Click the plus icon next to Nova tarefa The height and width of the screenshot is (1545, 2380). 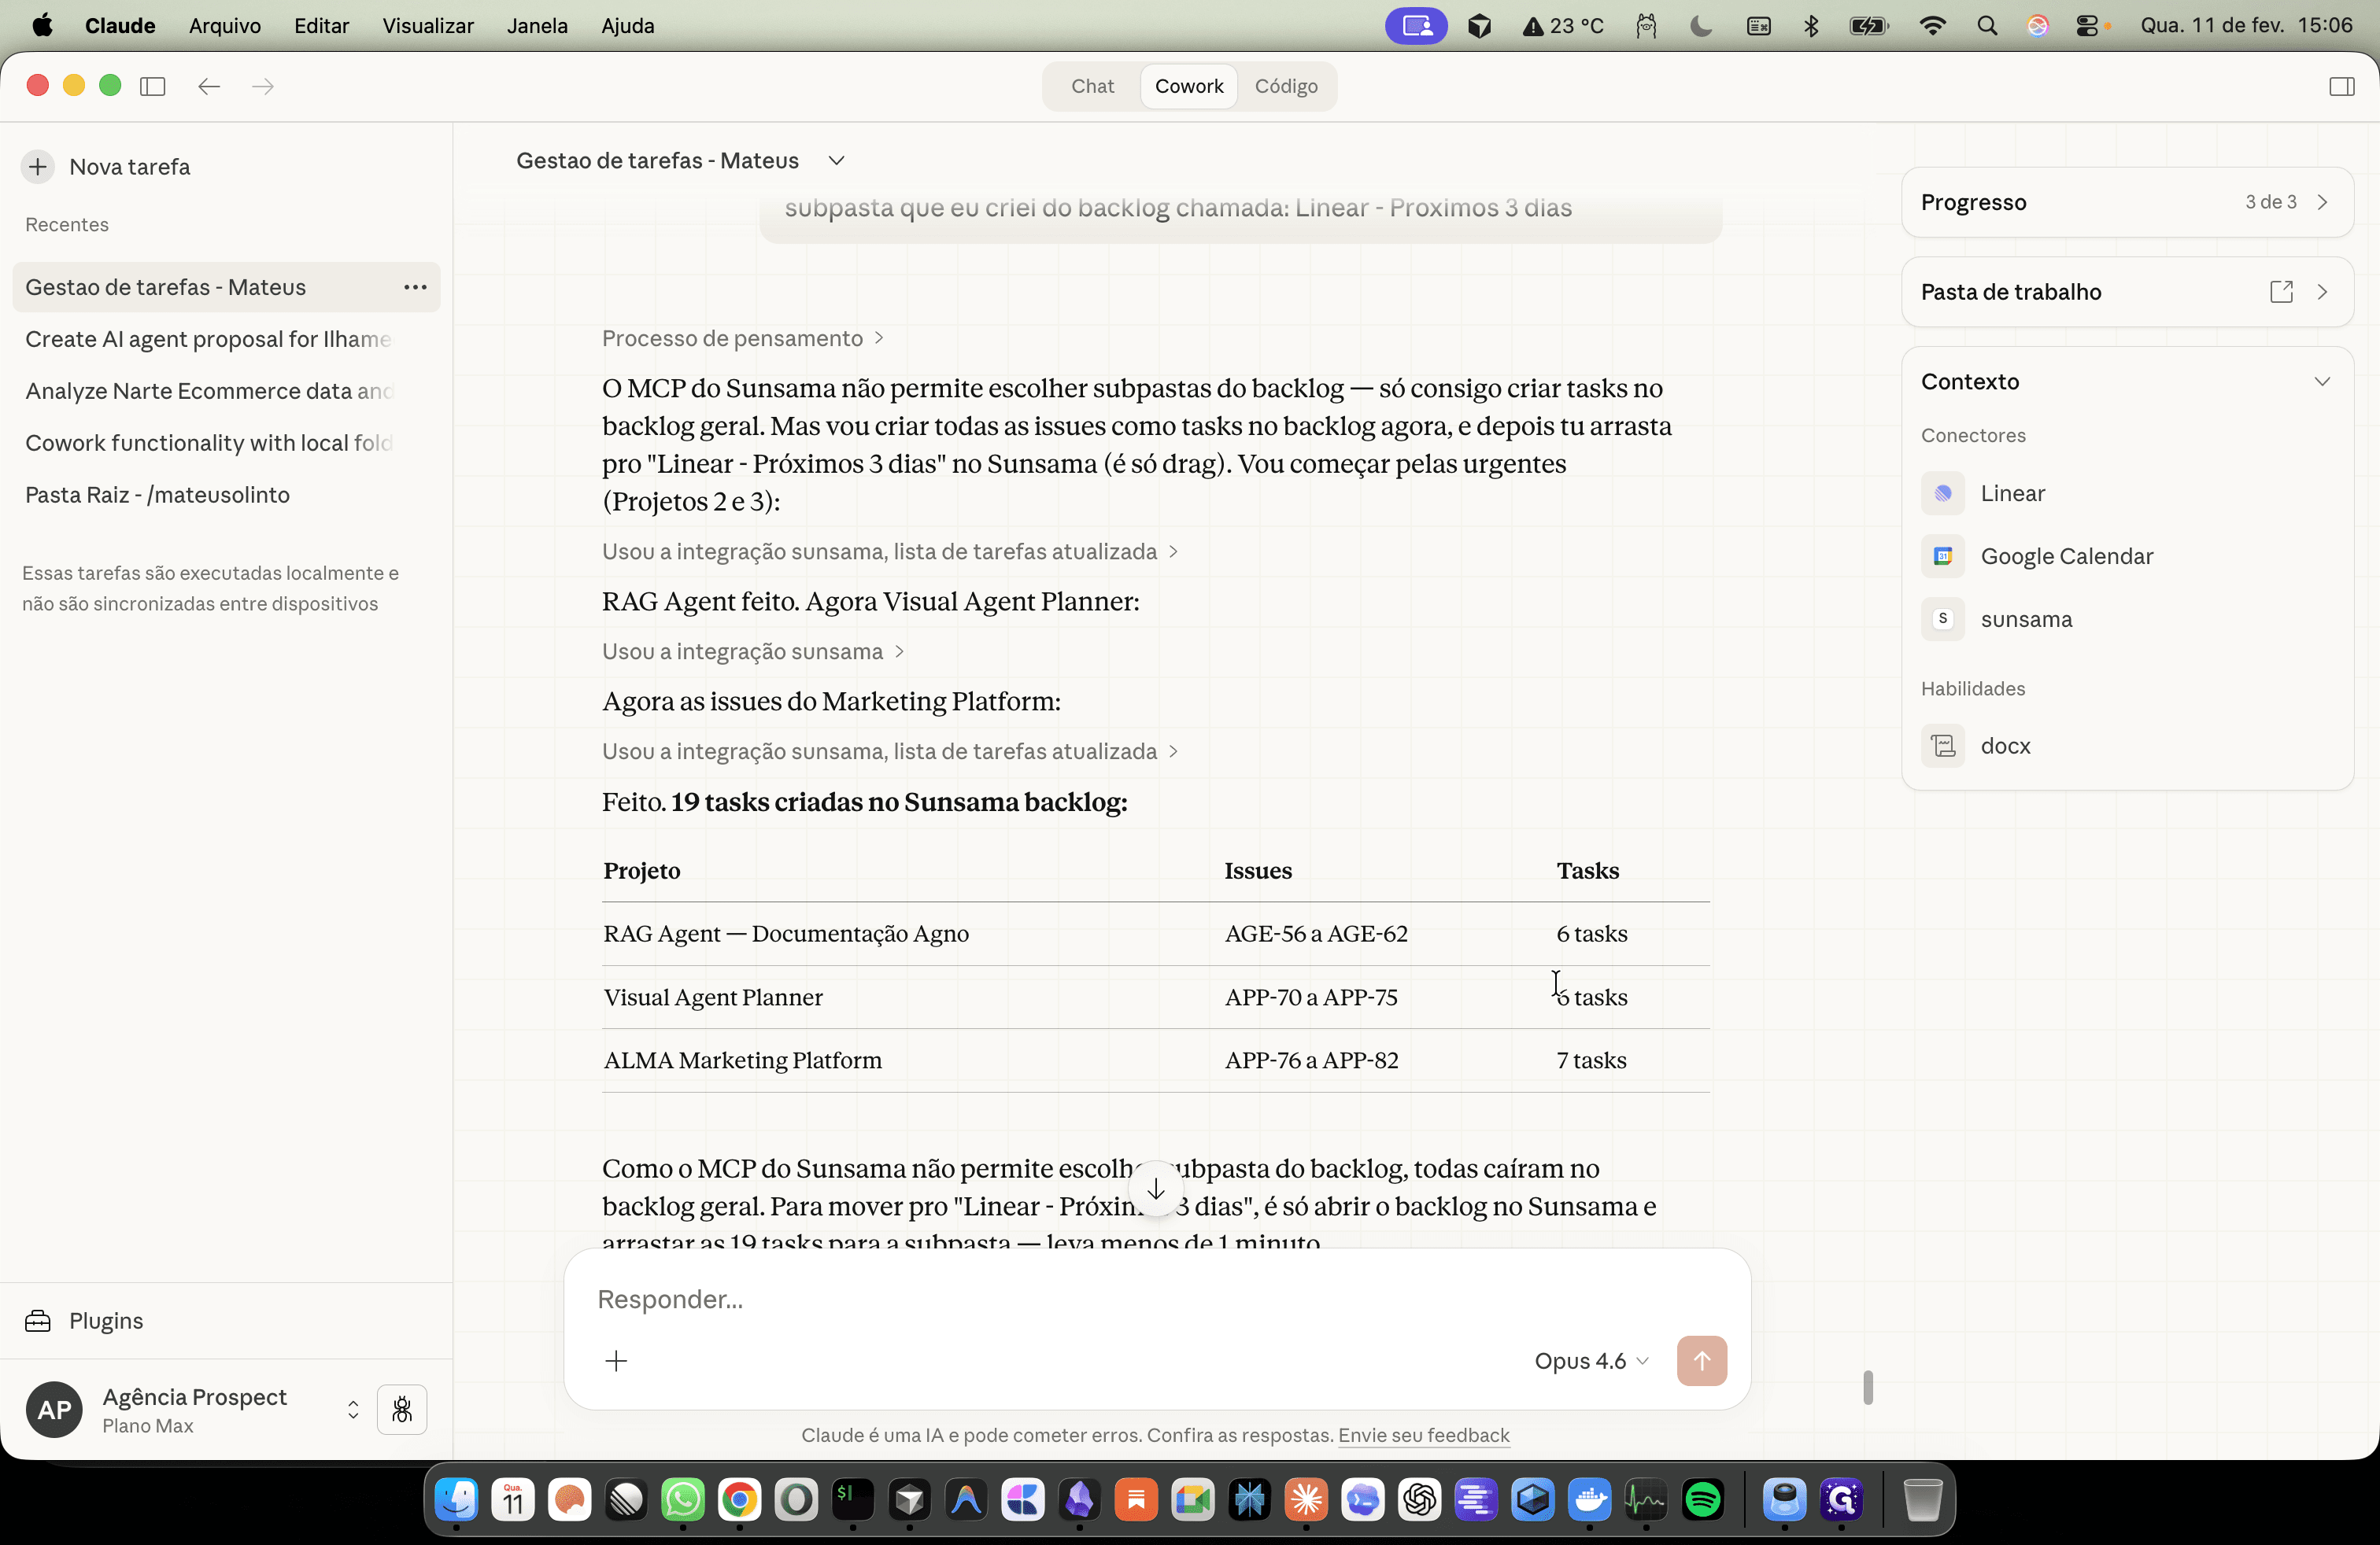[x=38, y=167]
